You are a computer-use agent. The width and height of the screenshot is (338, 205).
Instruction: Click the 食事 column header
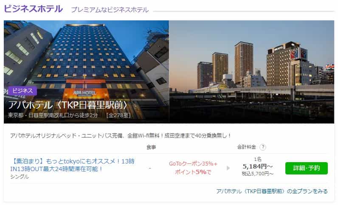pos(151,147)
